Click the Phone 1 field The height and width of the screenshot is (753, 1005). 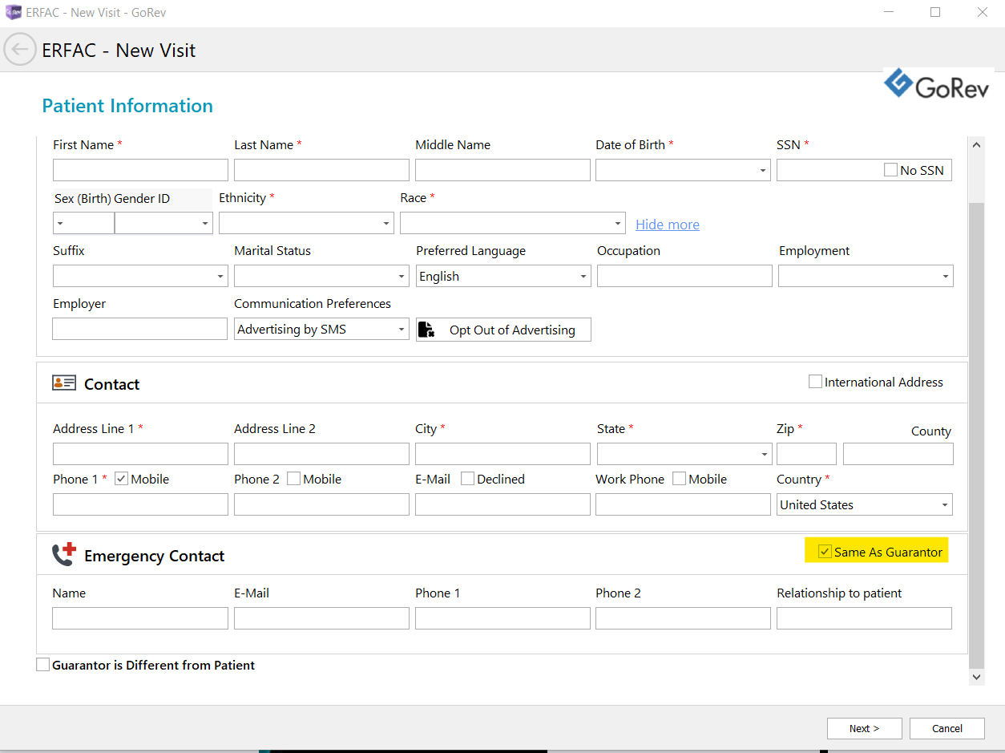click(x=140, y=504)
